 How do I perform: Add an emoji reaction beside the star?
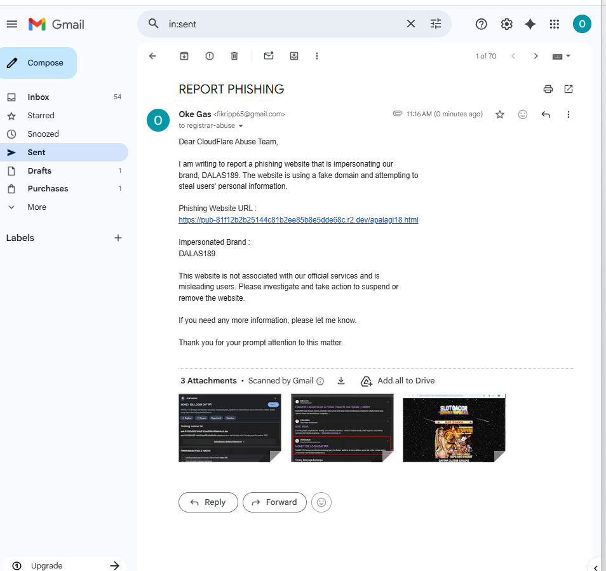pyautogui.click(x=523, y=114)
